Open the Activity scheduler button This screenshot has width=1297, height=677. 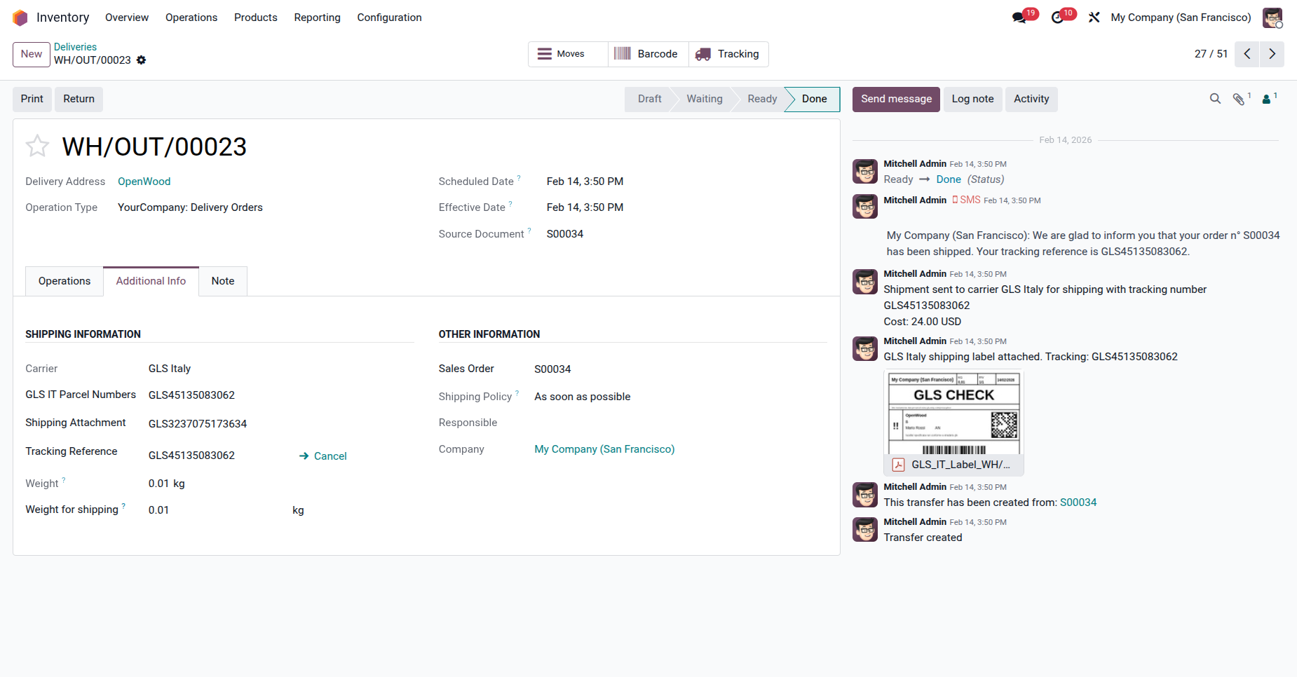click(x=1031, y=99)
